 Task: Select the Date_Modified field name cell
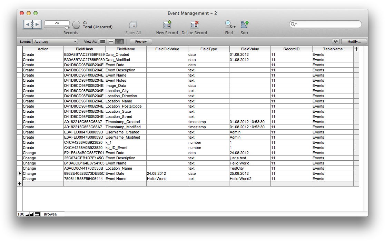click(x=126, y=60)
